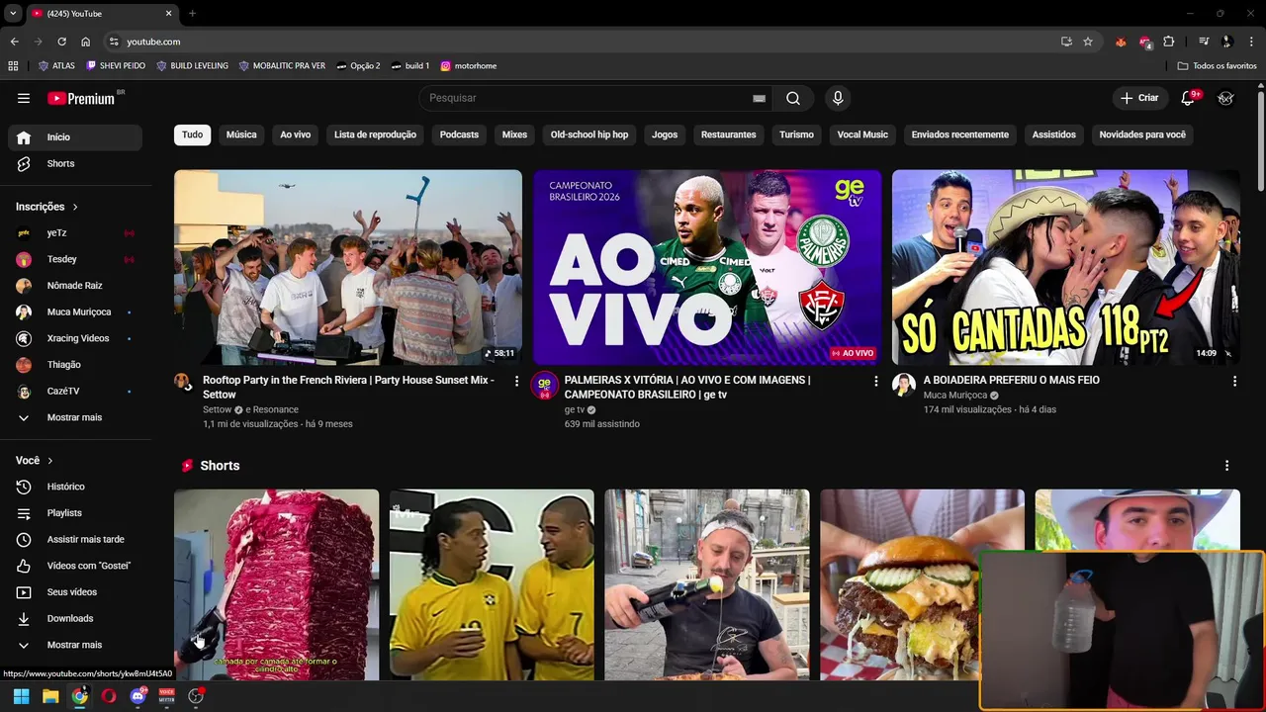Open the YouTube hamburger guide menu

point(24,98)
